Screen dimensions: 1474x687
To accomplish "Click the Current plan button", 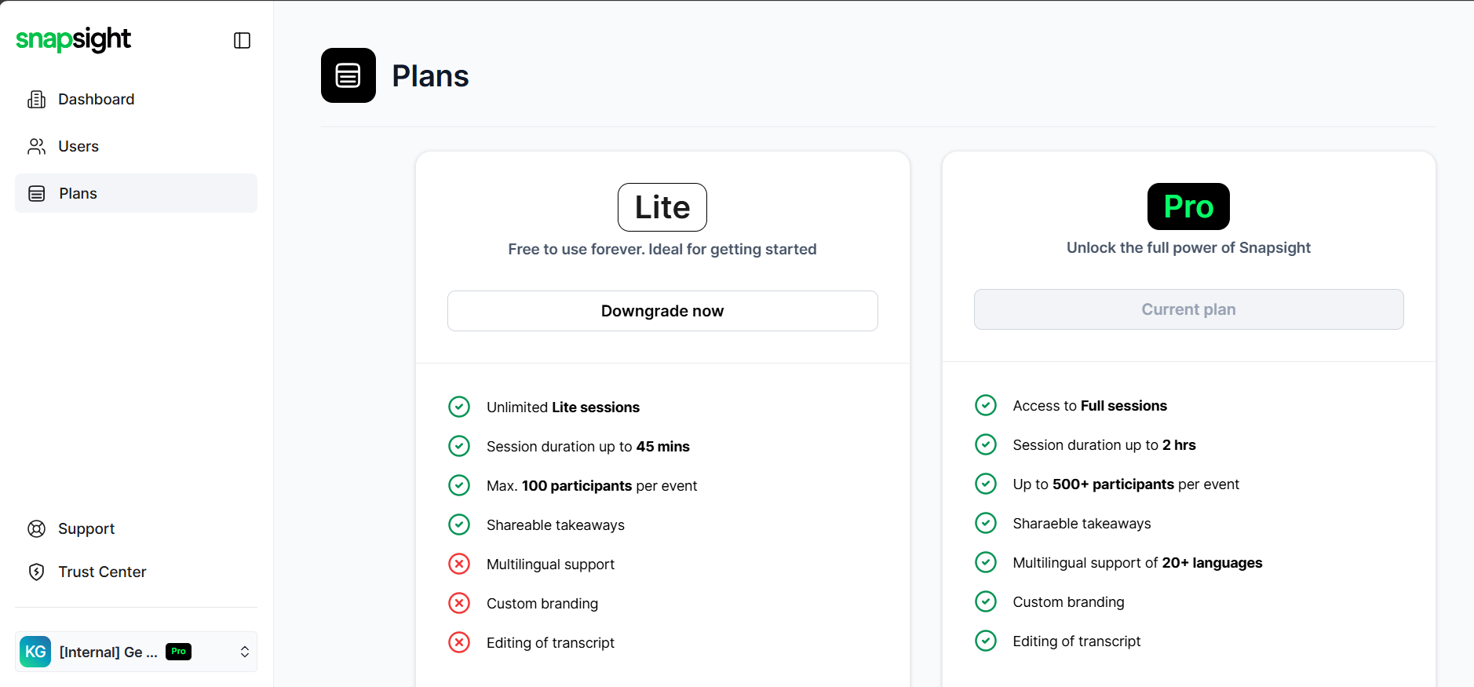I will point(1188,309).
